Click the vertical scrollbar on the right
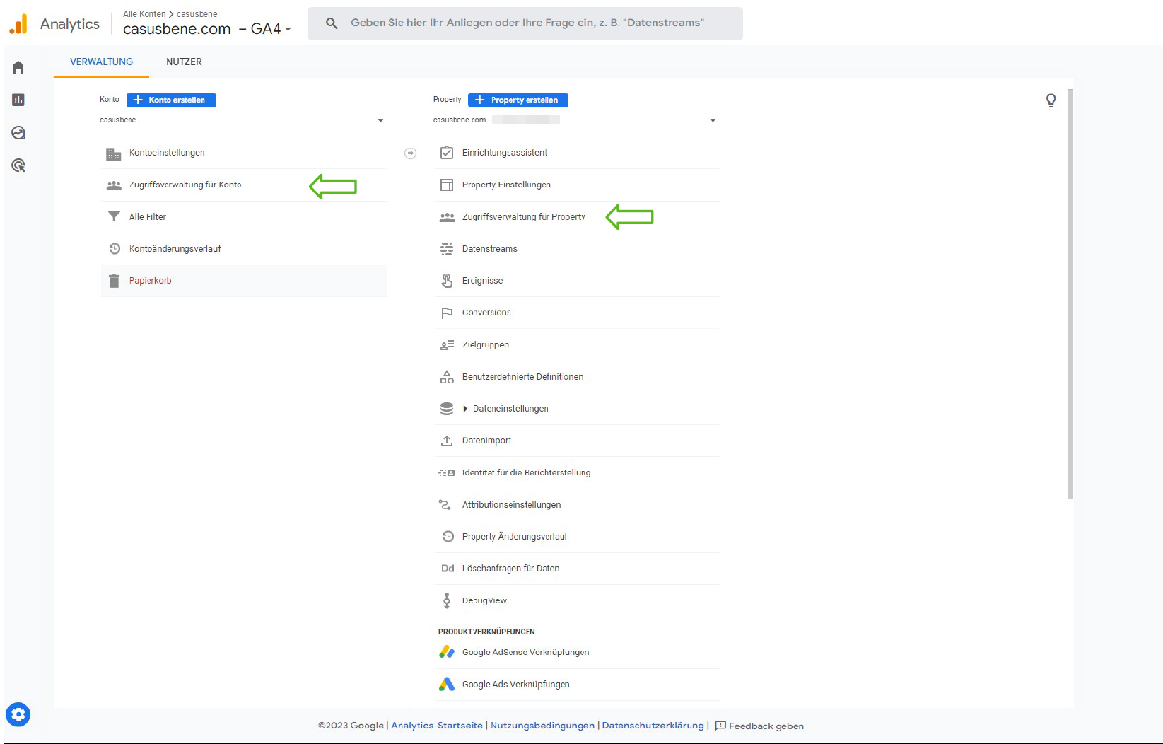 [x=1070, y=294]
